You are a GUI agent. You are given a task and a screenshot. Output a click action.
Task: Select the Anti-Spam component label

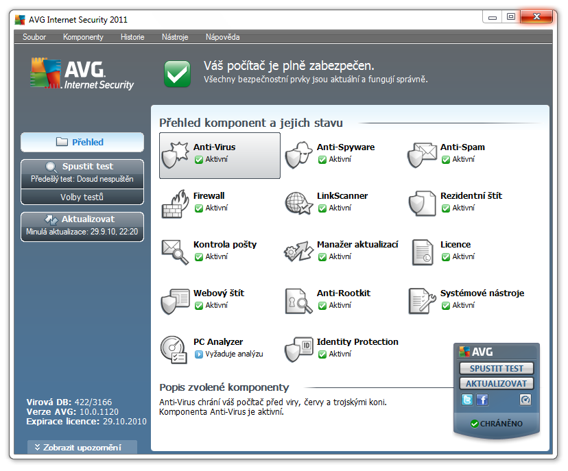[x=462, y=147]
